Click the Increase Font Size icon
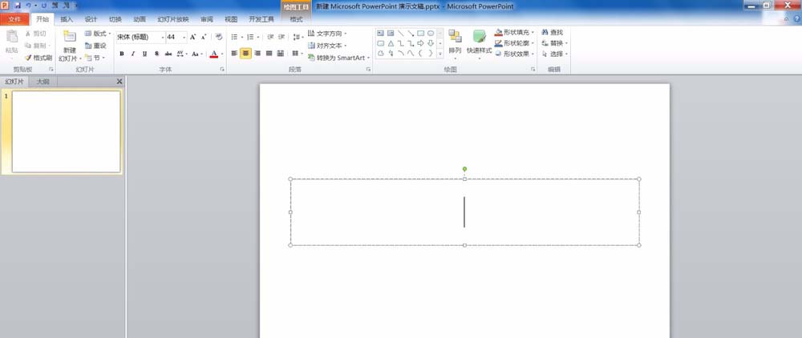The height and width of the screenshot is (338, 802). (192, 38)
